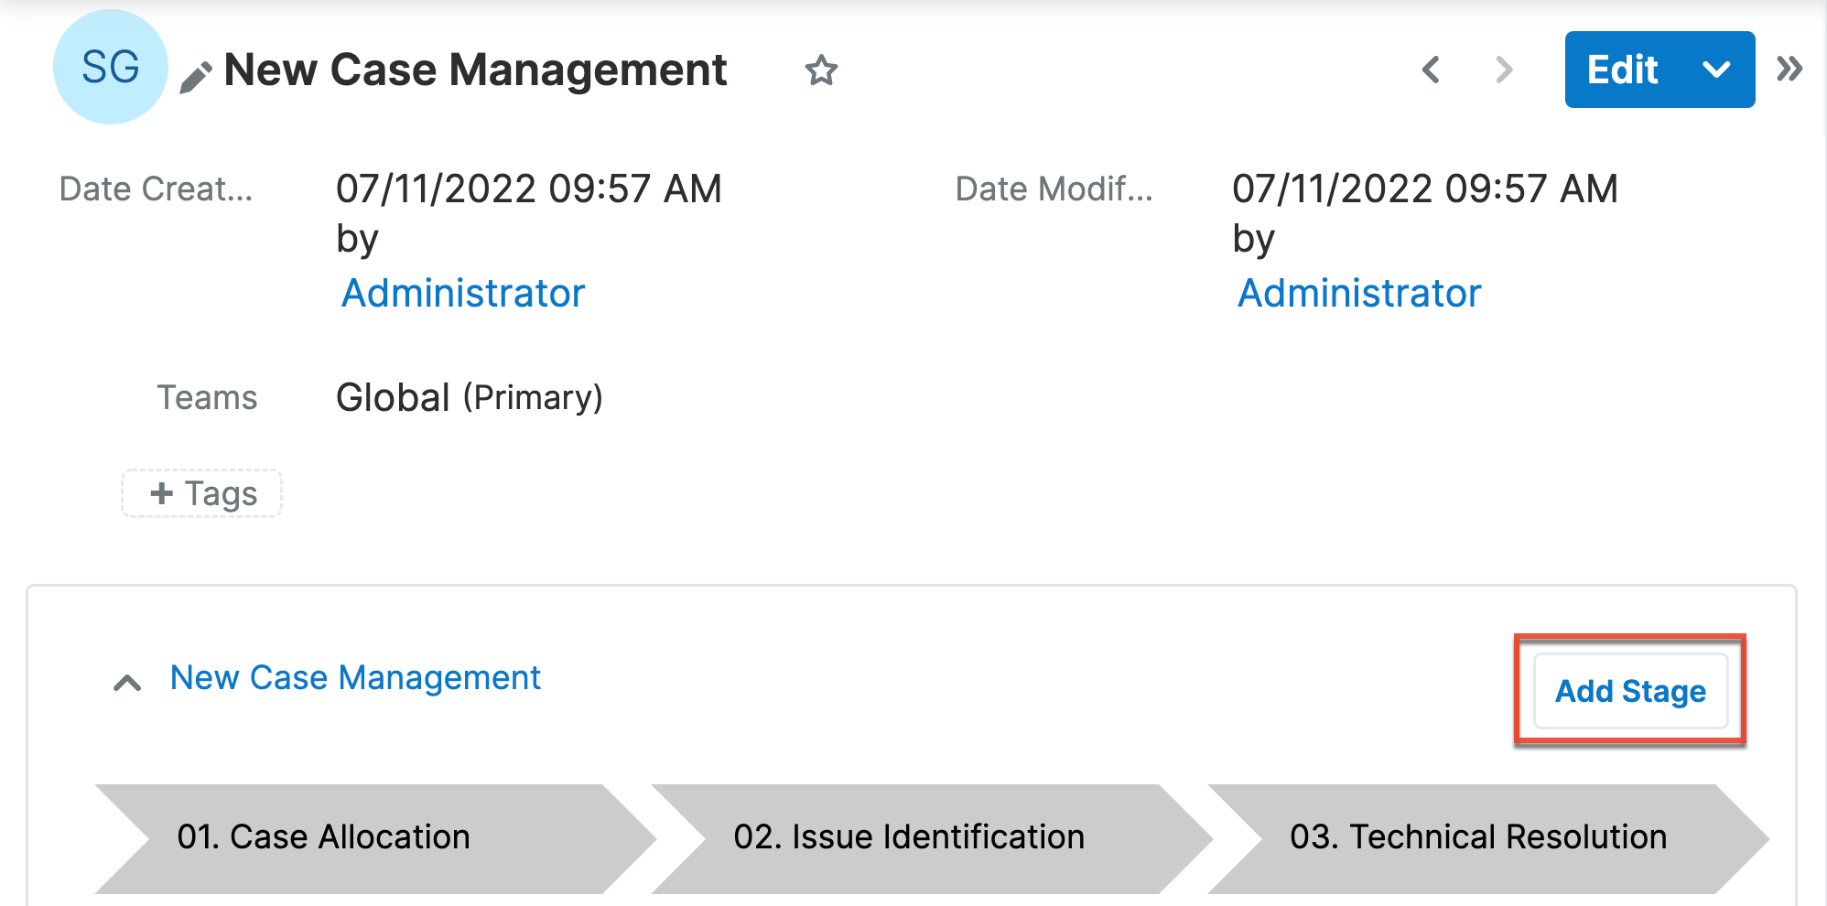This screenshot has width=1827, height=906.
Task: Open the dropdown arrow next to Edit
Action: click(x=1716, y=70)
